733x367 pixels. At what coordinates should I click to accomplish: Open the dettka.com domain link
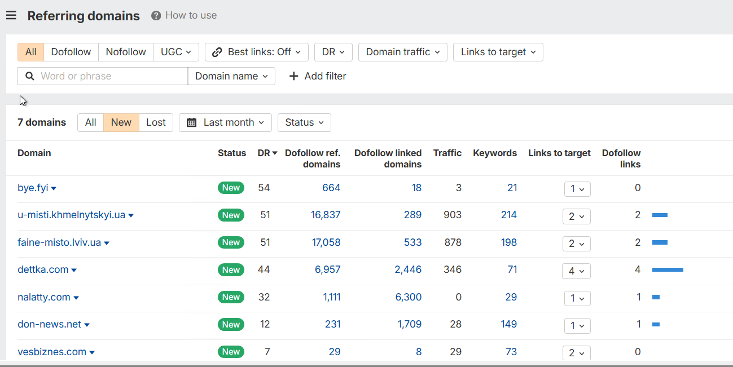click(43, 269)
